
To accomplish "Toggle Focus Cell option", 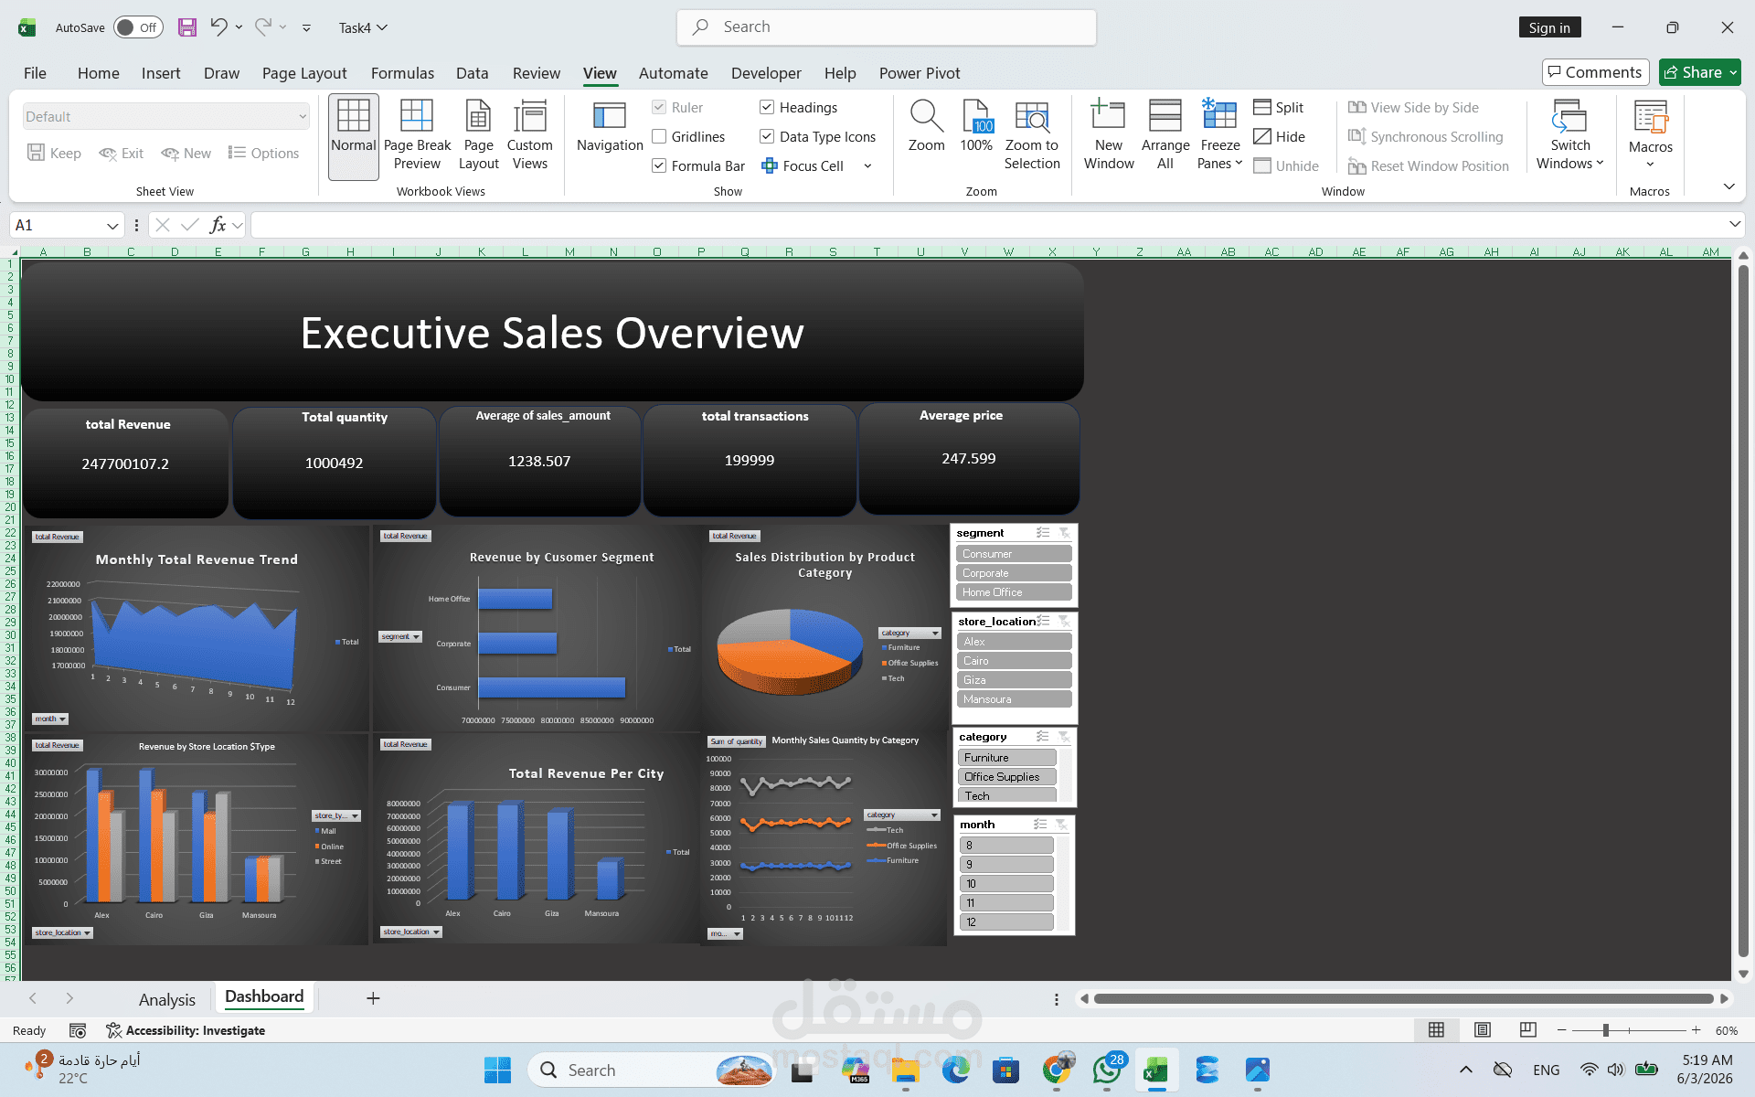I will point(803,166).
